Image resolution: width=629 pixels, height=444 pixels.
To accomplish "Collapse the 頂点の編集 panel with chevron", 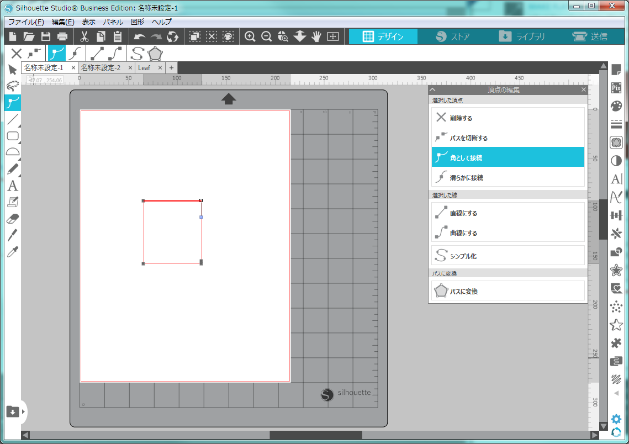I will 434,89.
